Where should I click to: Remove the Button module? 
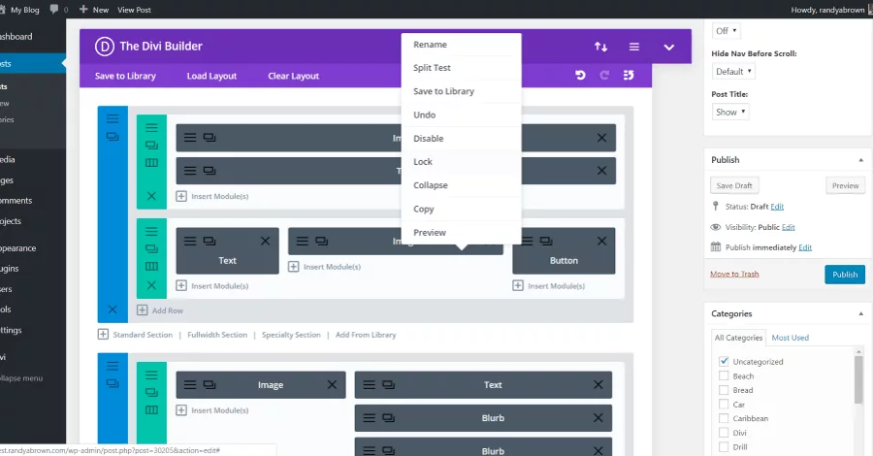601,241
